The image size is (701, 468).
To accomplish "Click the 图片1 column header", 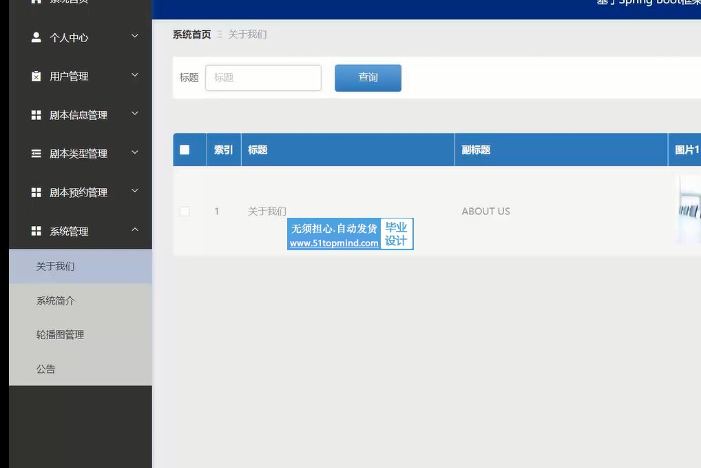I will [x=685, y=150].
